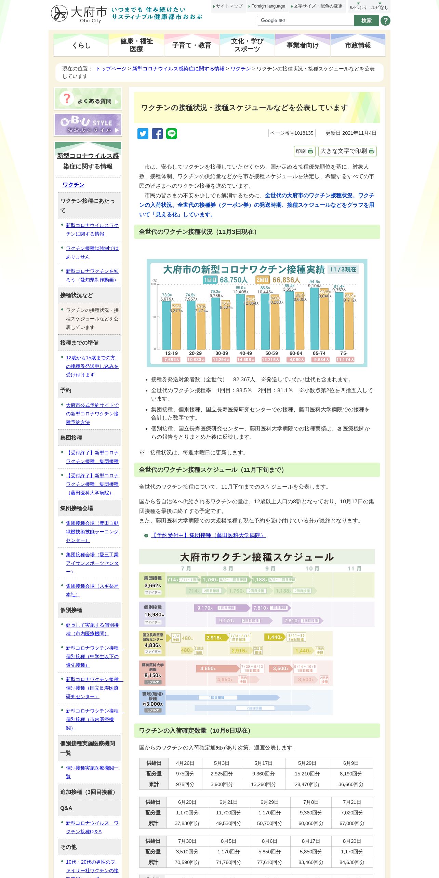Click the Google search input field
Screen dimensions: 439x878
coord(305,21)
